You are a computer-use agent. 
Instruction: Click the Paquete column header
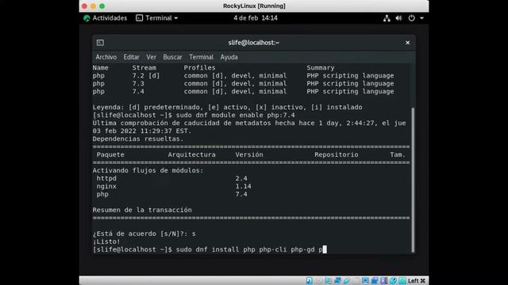[x=110, y=155]
